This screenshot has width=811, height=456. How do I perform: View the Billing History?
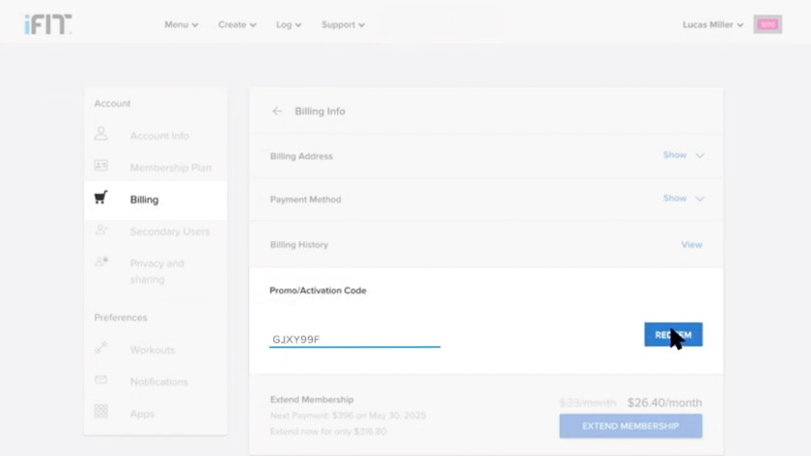691,245
